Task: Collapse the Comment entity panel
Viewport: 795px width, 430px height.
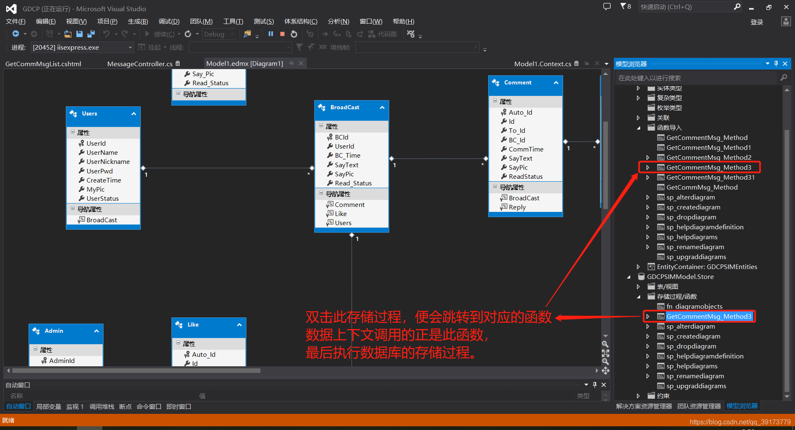Action: [557, 82]
